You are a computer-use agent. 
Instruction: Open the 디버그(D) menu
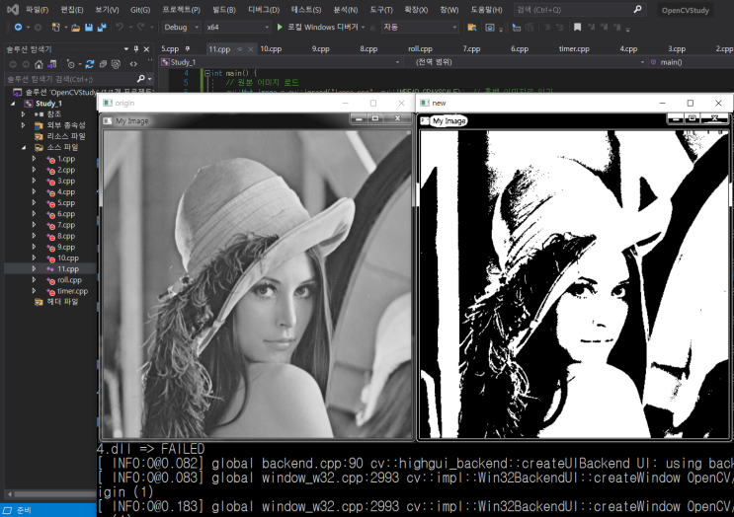(264, 10)
